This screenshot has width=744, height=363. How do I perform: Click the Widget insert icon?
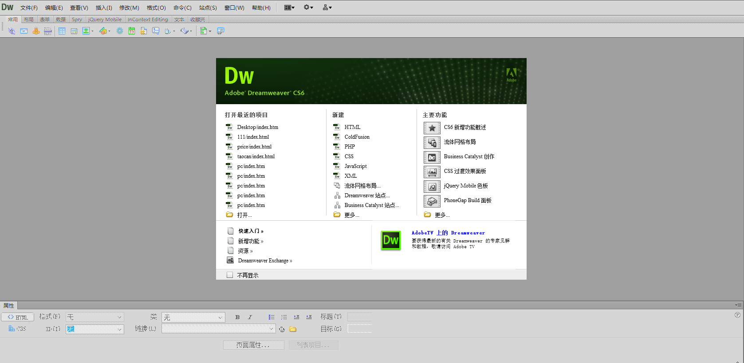[x=120, y=31]
